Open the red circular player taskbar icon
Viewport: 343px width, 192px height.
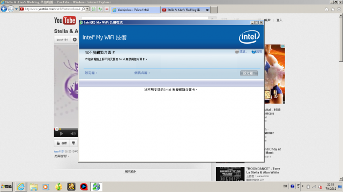click(84, 187)
